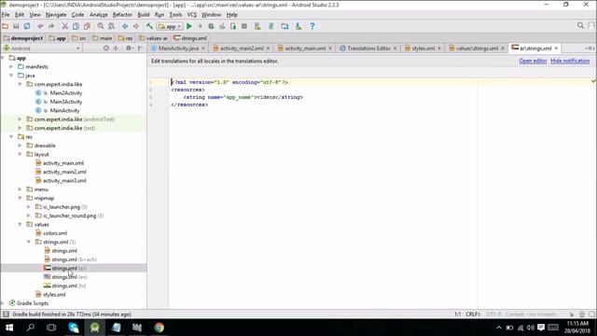597x336 pixels.
Task: Click the Make Project hammer icon
Action: click(x=149, y=26)
